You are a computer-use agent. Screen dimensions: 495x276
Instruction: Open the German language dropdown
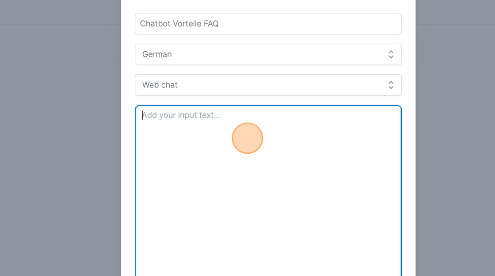268,54
